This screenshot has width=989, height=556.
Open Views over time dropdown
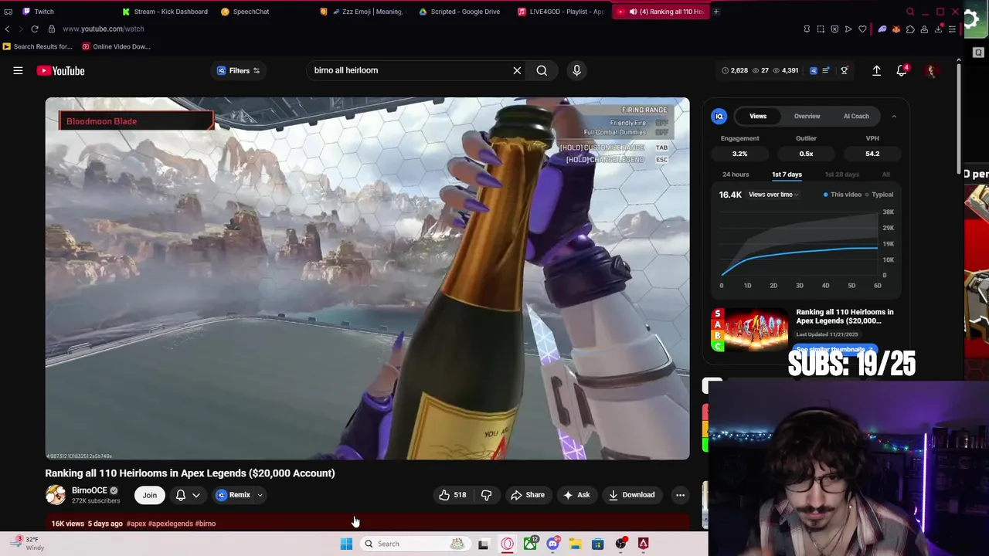pyautogui.click(x=773, y=195)
